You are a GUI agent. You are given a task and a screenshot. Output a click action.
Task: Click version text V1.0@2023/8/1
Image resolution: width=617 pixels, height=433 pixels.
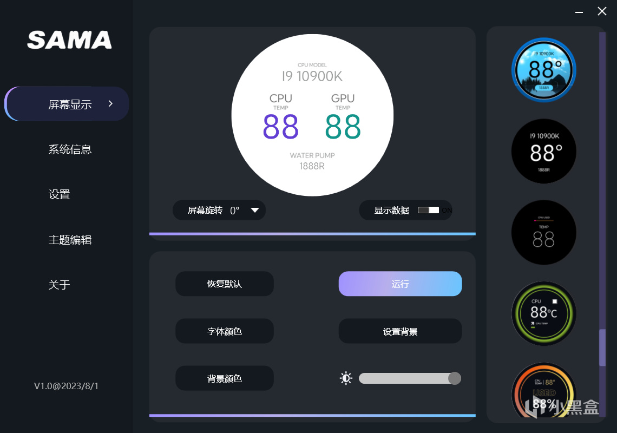(x=66, y=386)
